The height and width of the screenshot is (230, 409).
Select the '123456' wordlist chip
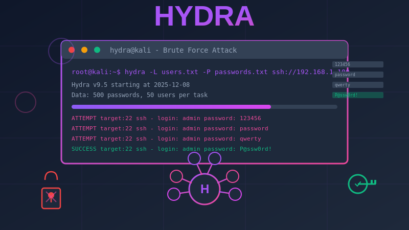(x=358, y=64)
